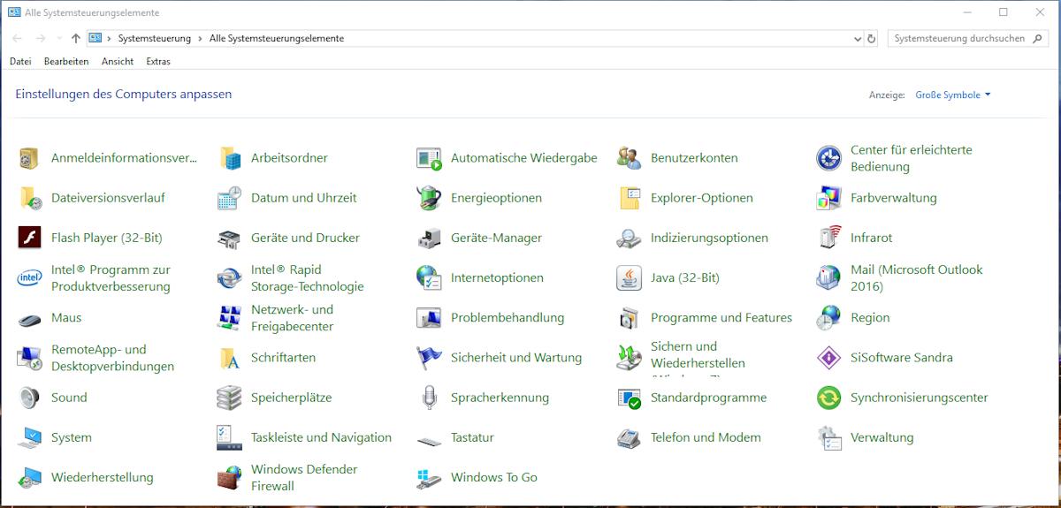The height and width of the screenshot is (508, 1061).
Task: Open the Benutzerkonten icon
Action: (x=629, y=158)
